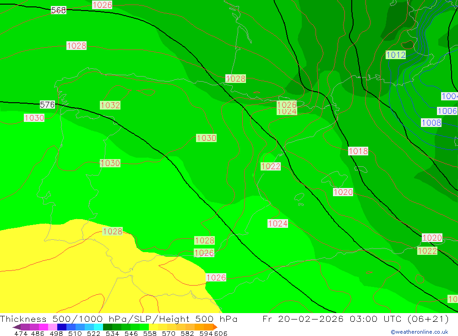Click the legend value 510
The width and height of the screenshot is (458, 336).
coord(75,333)
